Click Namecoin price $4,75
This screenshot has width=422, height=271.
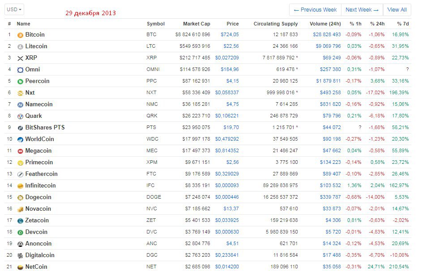233,104
